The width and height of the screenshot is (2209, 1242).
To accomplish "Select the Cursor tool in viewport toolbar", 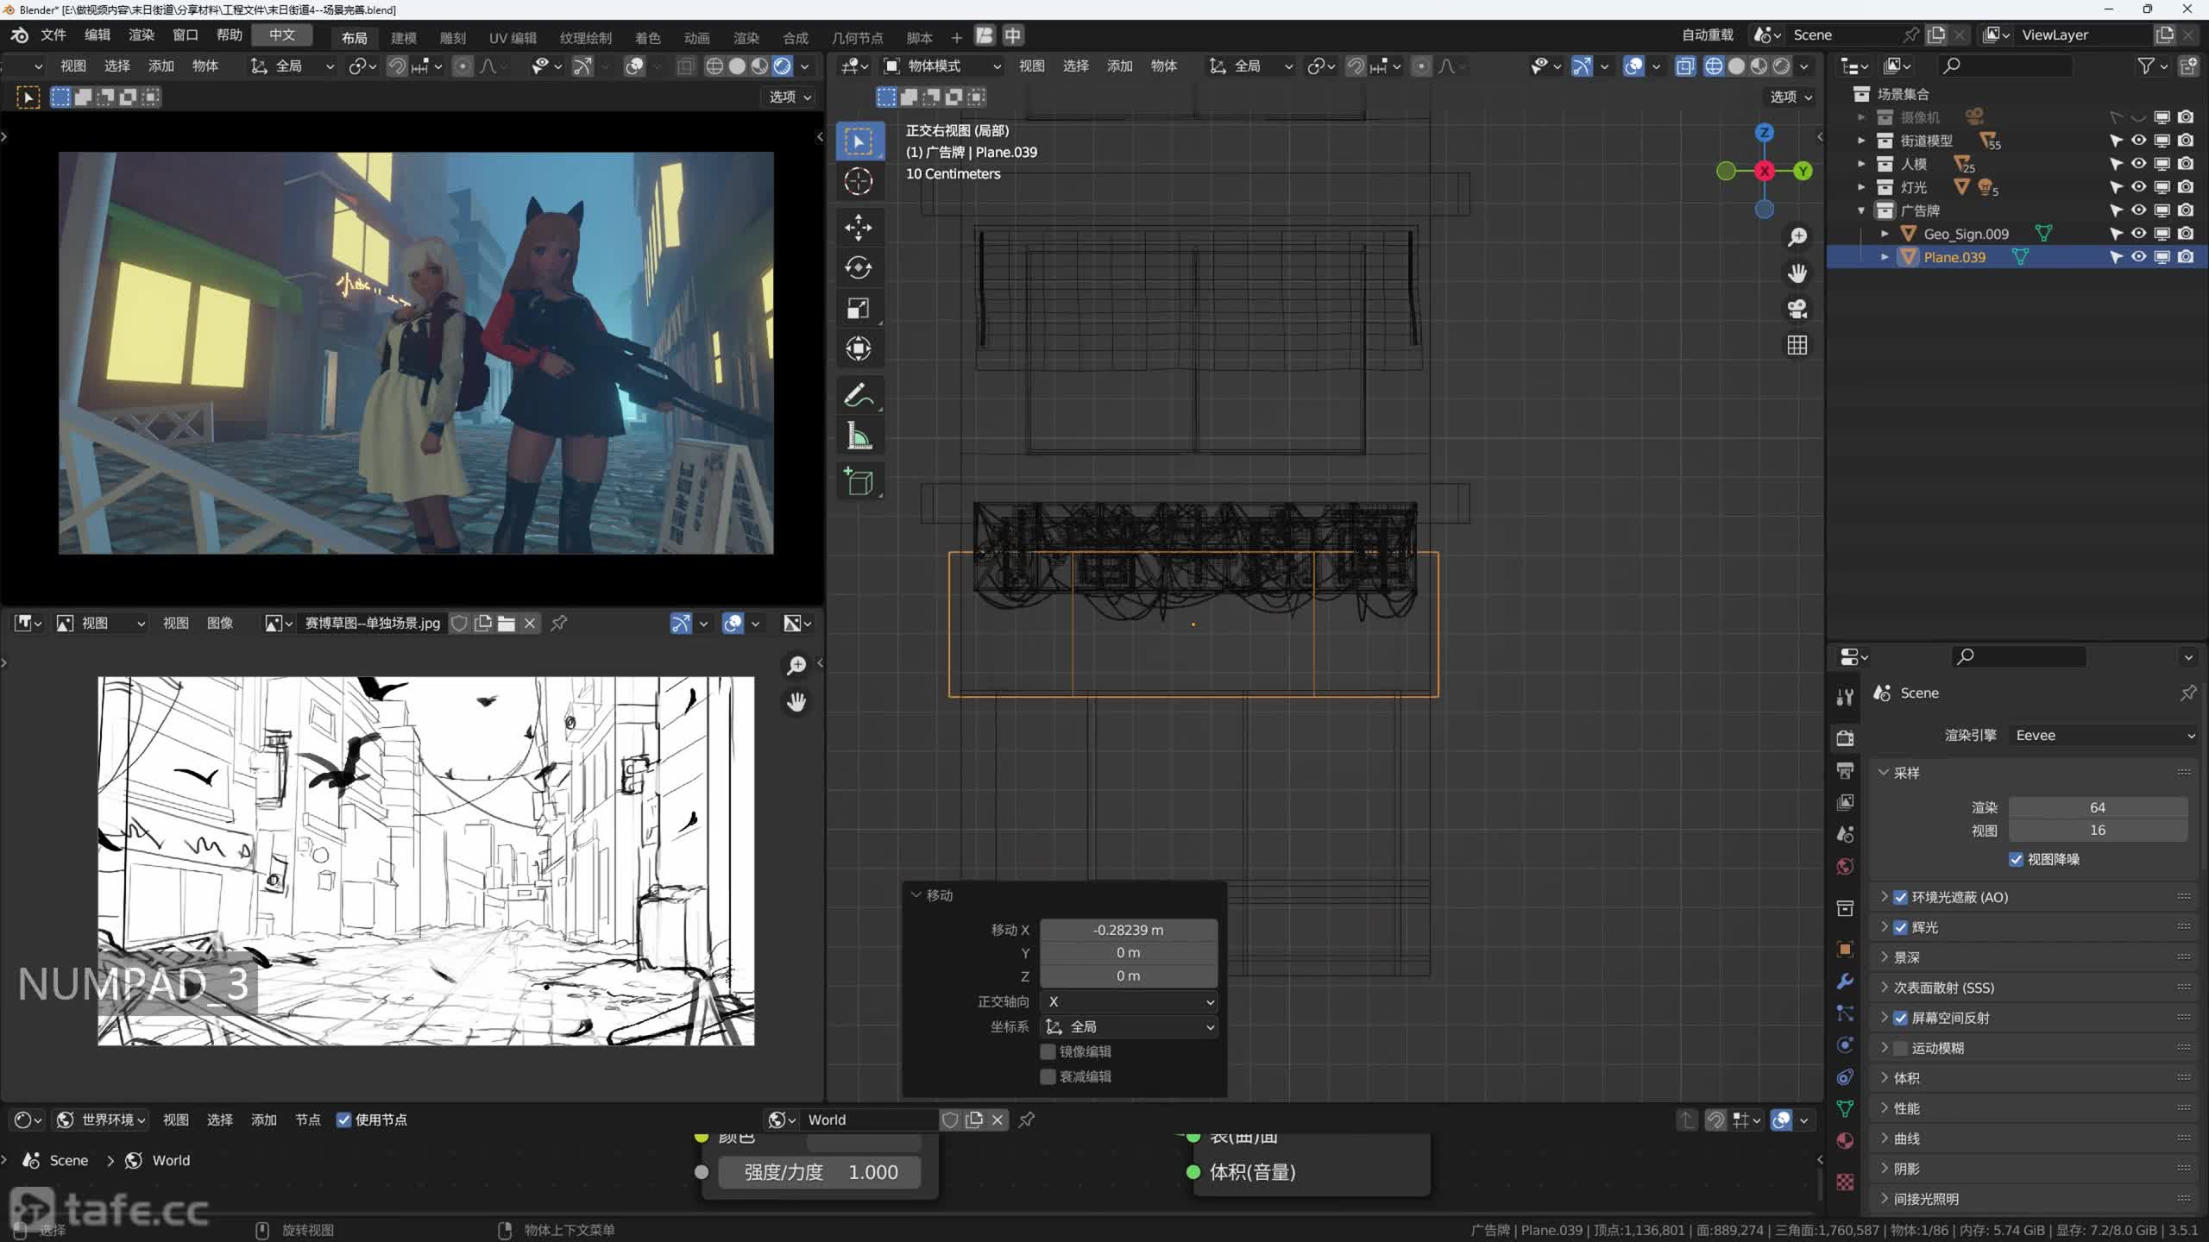I will coord(858,181).
